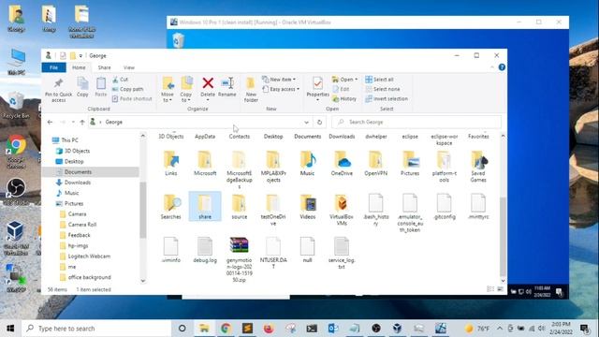Image resolution: width=599 pixels, height=337 pixels.
Task: Select office background folder in tree
Action: [89, 277]
